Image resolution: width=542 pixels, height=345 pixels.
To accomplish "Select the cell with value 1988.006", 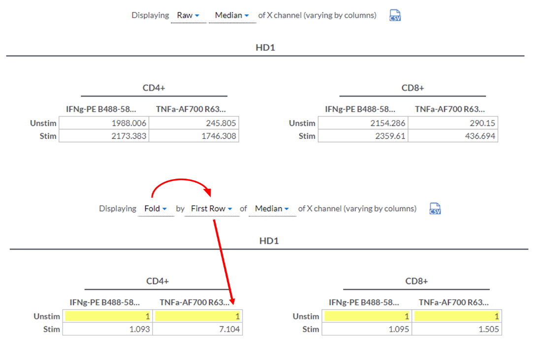I will coord(104,123).
